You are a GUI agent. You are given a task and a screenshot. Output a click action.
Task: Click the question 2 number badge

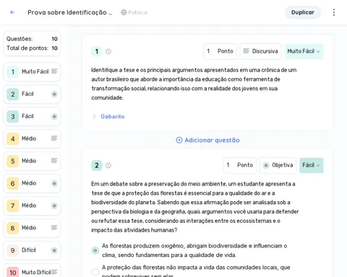point(97,165)
